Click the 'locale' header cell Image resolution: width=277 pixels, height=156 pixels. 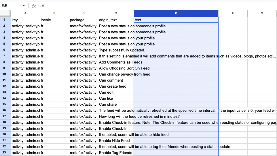pos(54,20)
